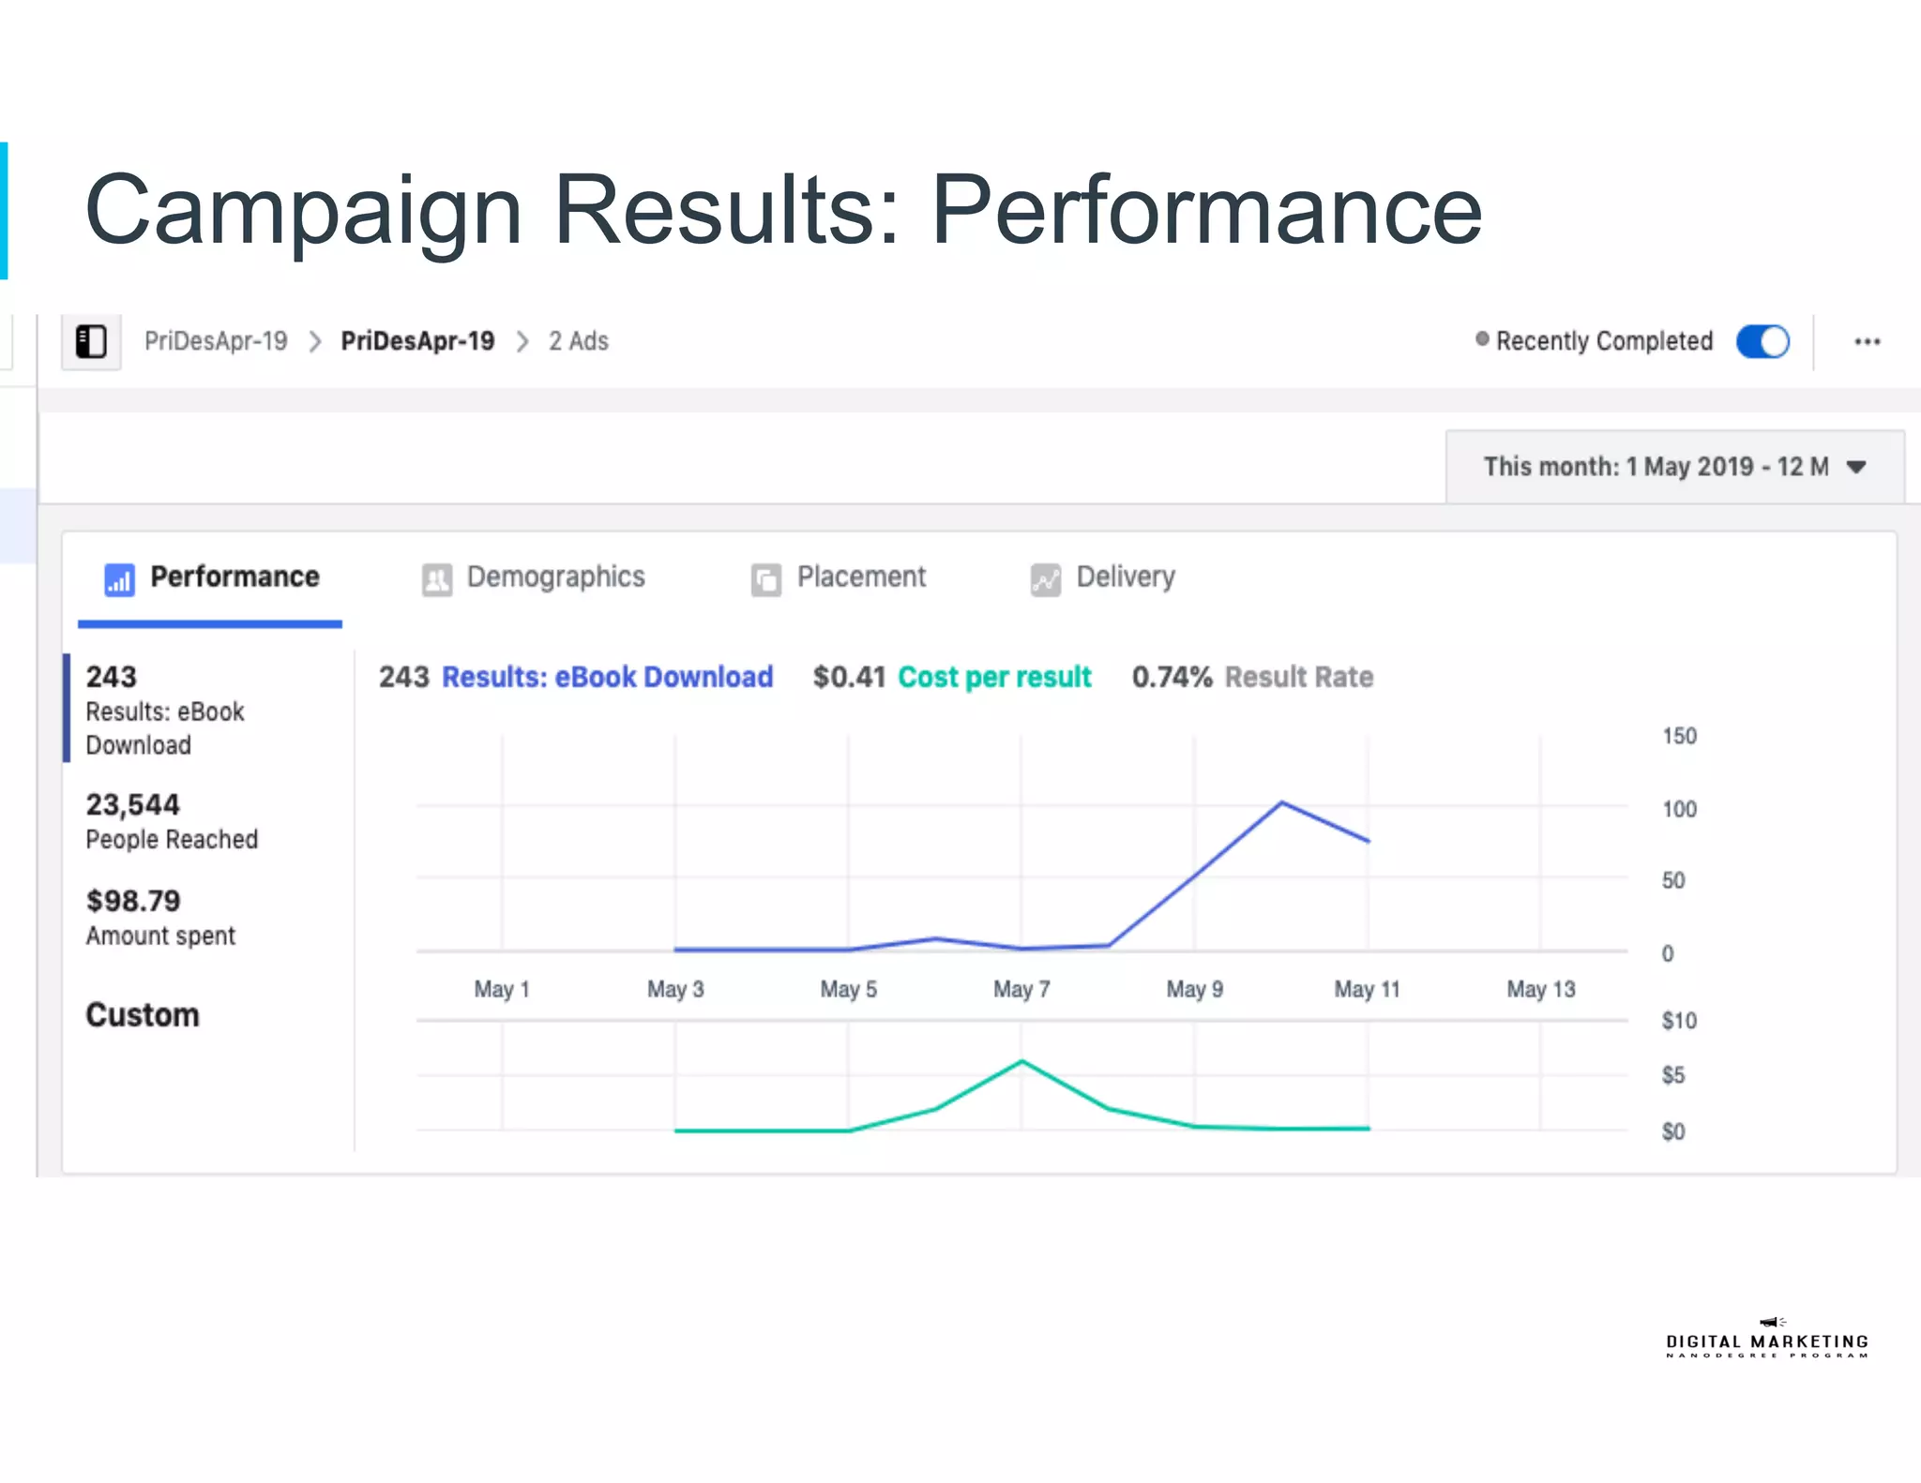
Task: Click the Delivery graph icon
Action: [x=1046, y=579]
